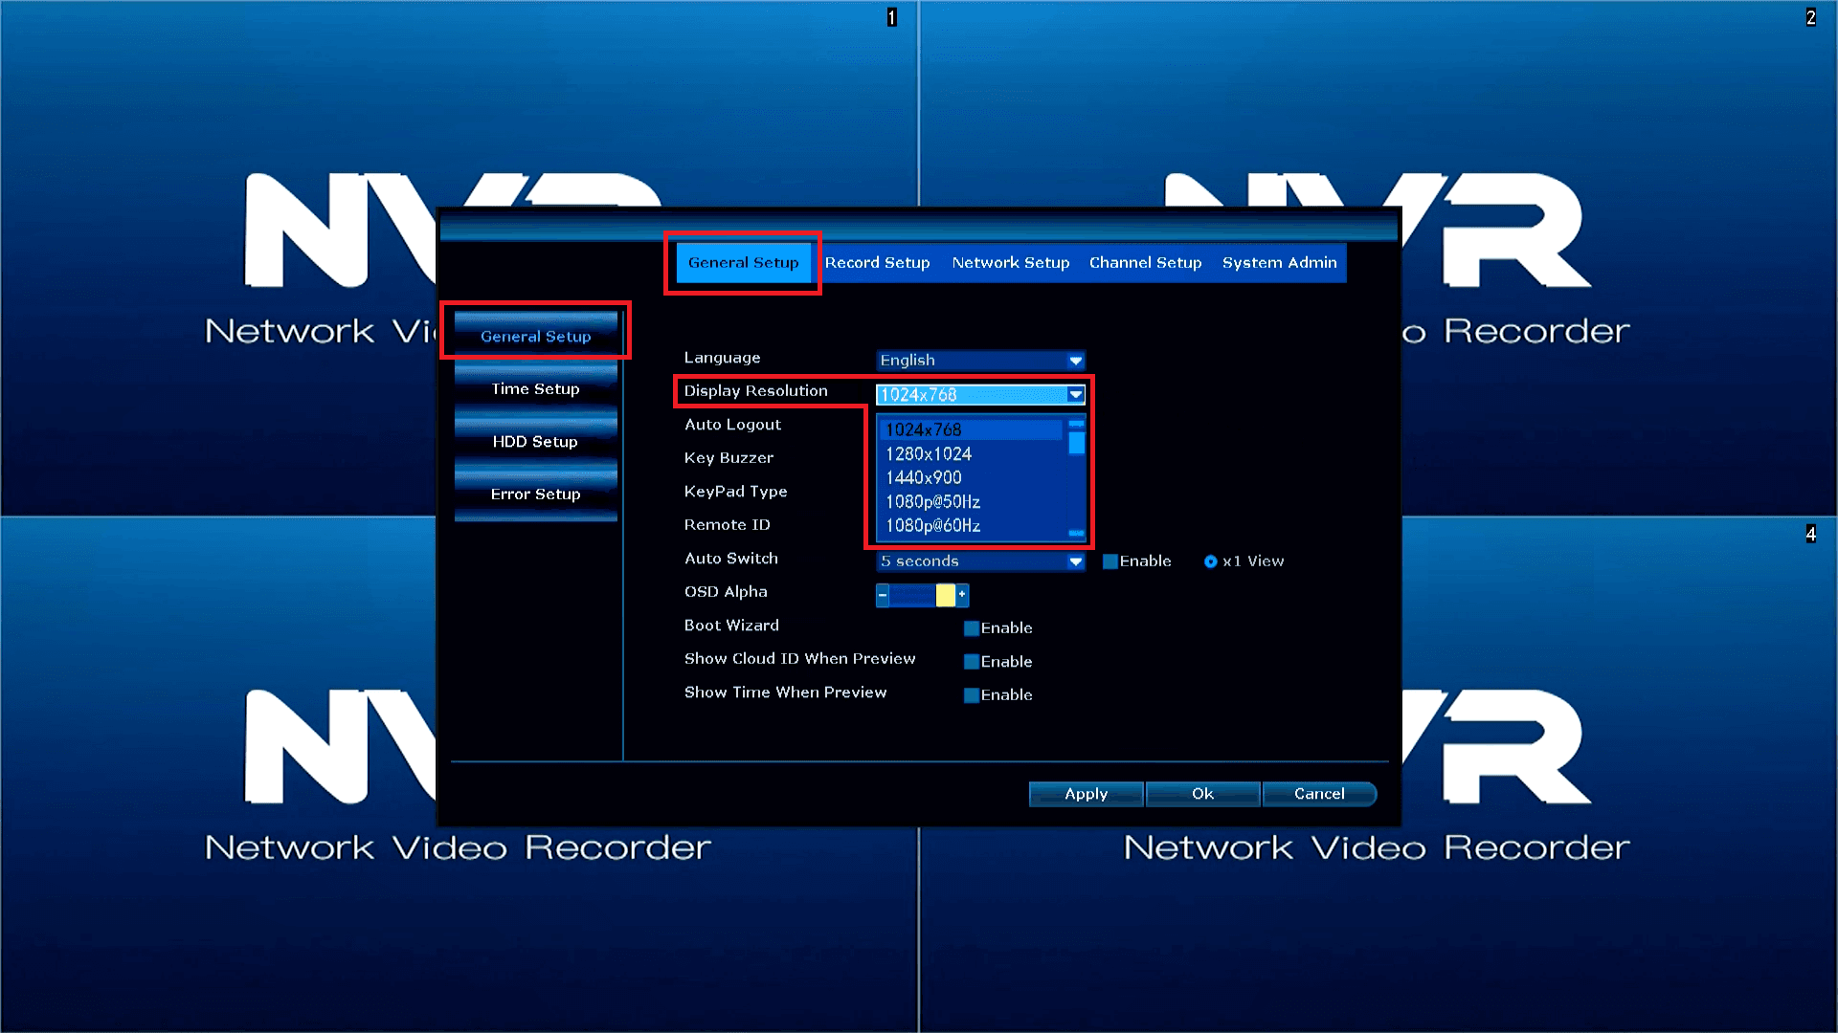Click the OSD Alpha minus button
Viewport: 1838px width, 1033px height.
pos(883,595)
